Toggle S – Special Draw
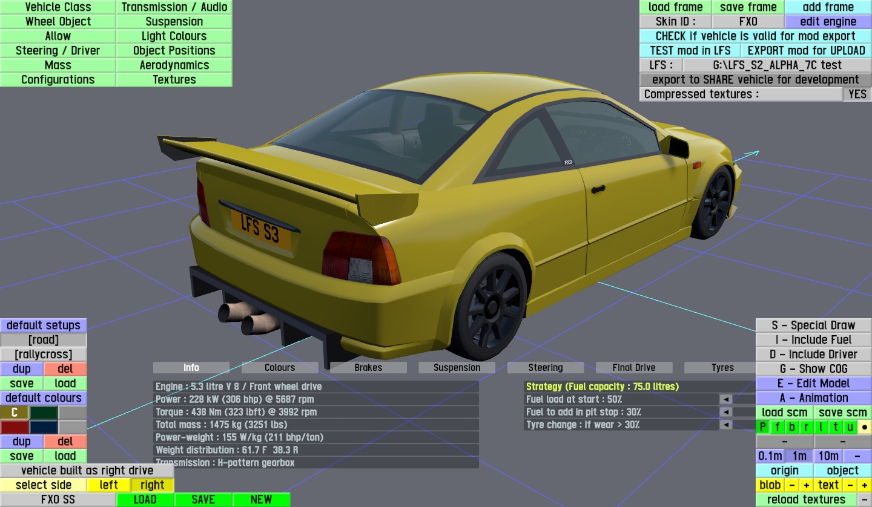Viewport: 872px width, 507px height. point(814,325)
